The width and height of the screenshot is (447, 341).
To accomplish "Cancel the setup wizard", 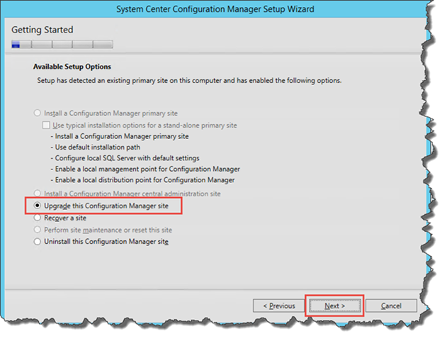I will 391,306.
